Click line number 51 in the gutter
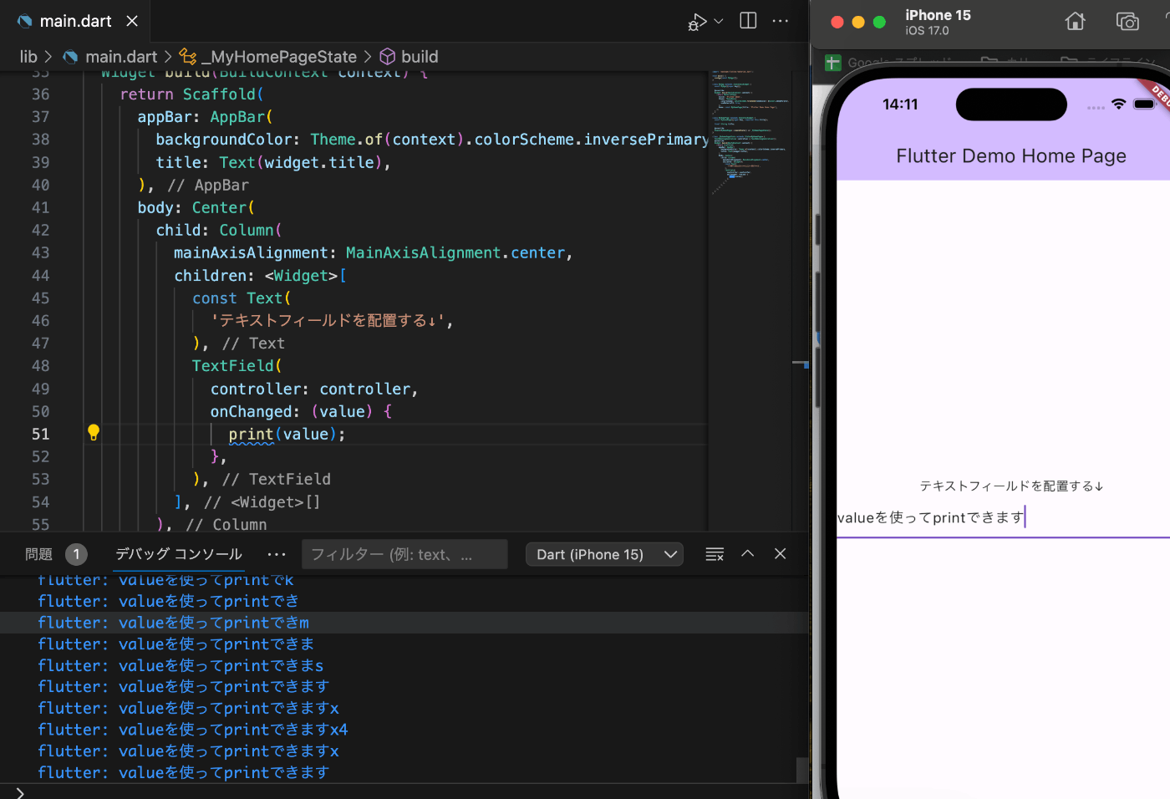The width and height of the screenshot is (1170, 799). click(41, 434)
